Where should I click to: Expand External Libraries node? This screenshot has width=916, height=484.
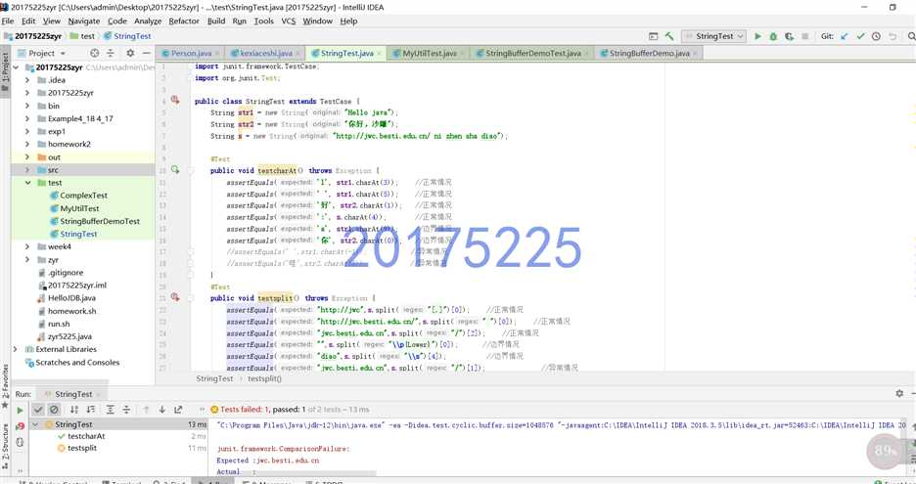(x=16, y=349)
